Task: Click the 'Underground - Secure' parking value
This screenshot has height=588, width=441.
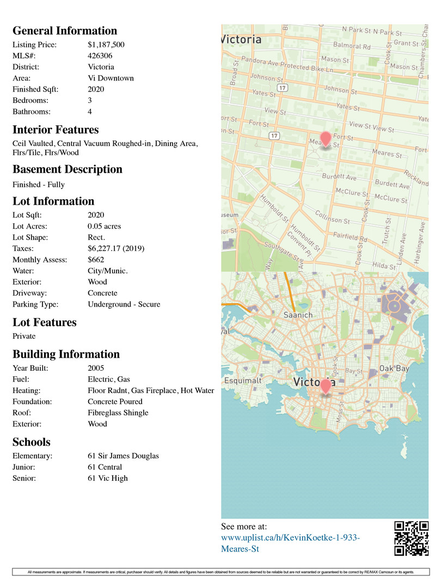Action: point(124,304)
